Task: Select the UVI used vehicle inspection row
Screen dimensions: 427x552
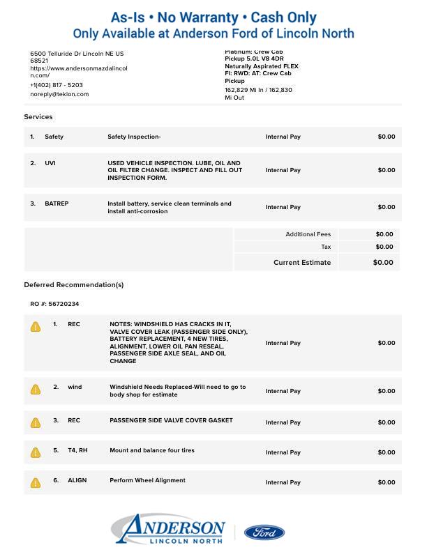Action: click(x=213, y=170)
